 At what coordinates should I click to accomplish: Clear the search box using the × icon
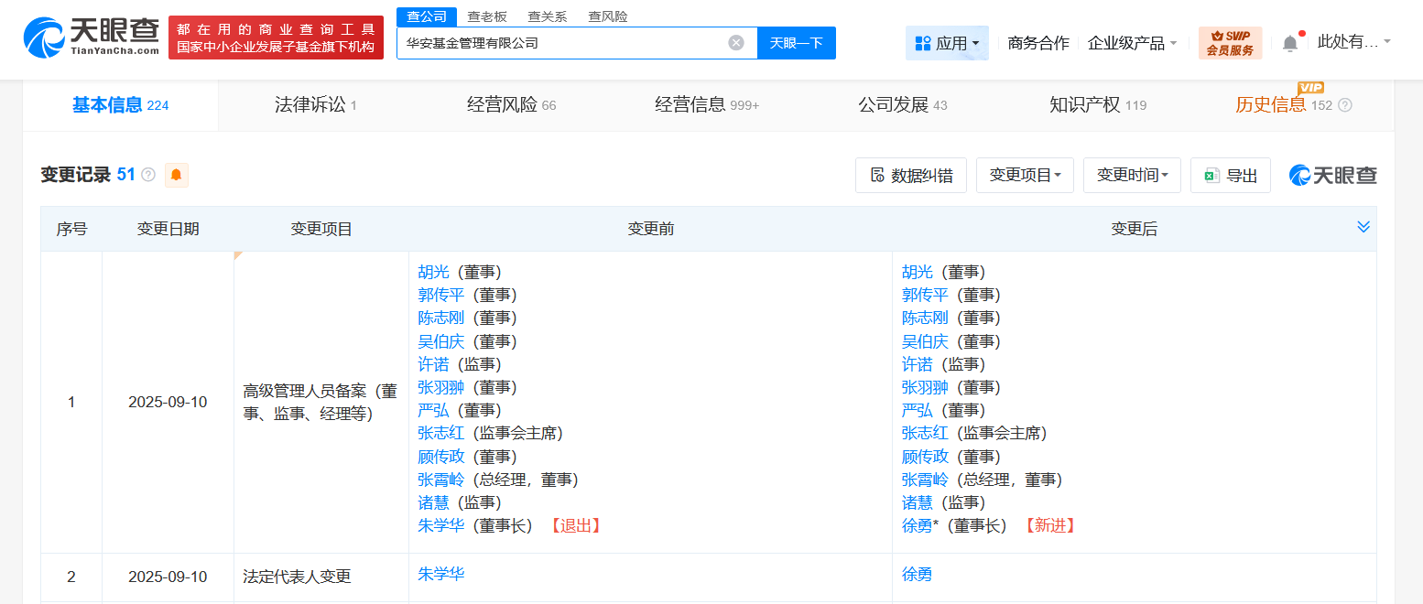click(736, 42)
